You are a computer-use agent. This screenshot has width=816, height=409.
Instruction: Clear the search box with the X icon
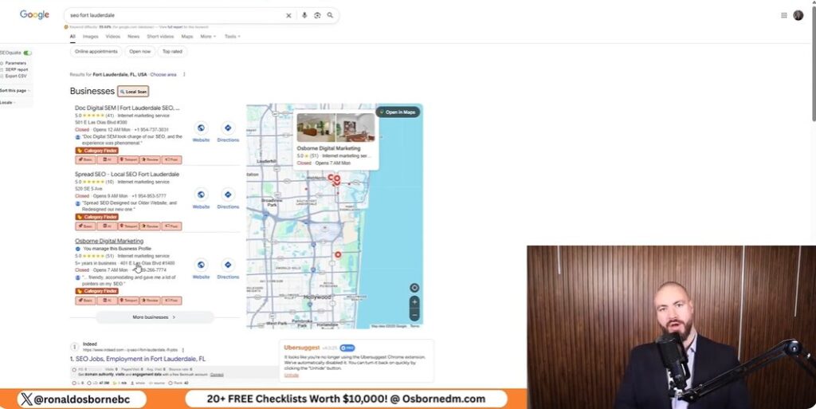pyautogui.click(x=288, y=16)
